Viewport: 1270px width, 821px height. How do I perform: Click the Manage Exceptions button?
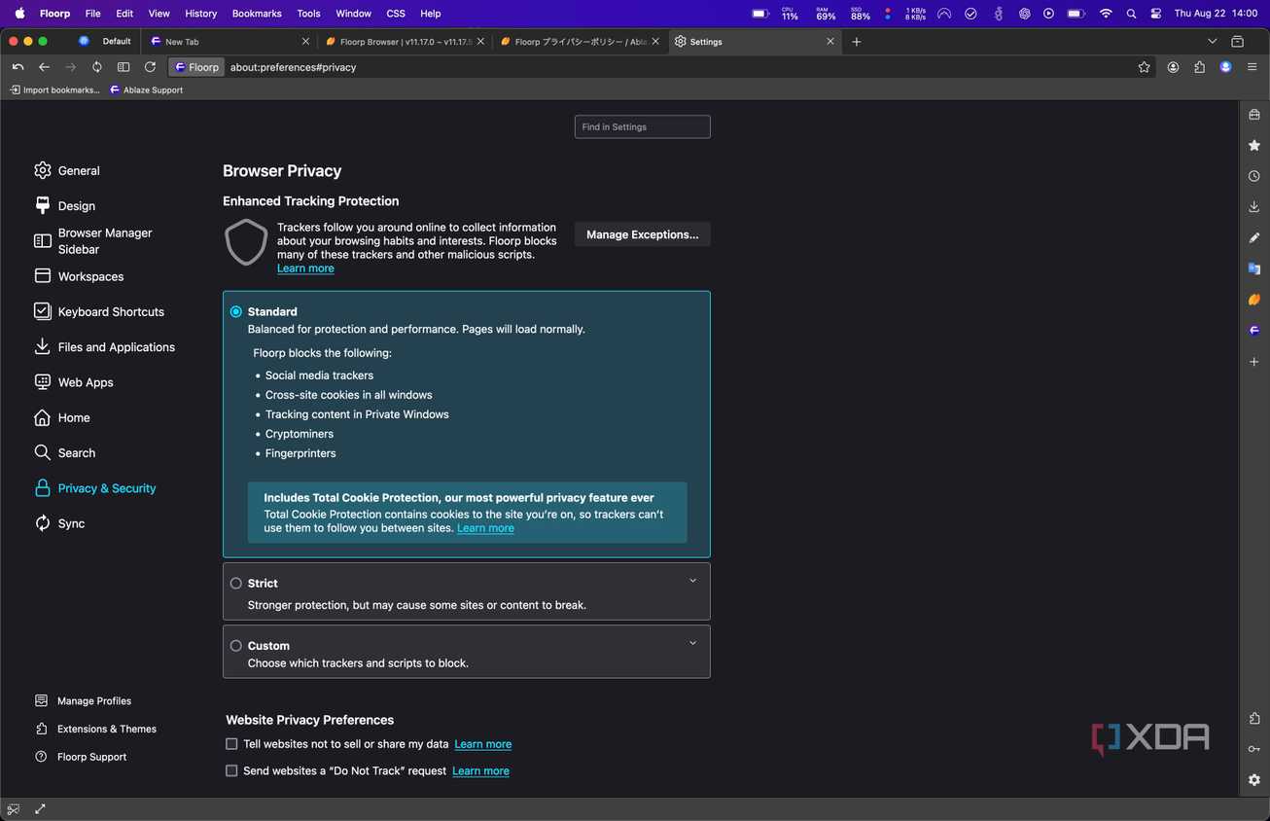point(643,234)
